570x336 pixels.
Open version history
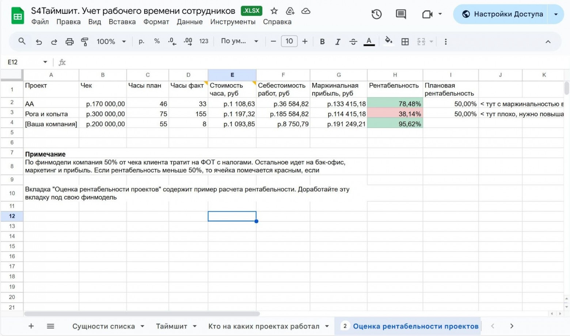376,14
